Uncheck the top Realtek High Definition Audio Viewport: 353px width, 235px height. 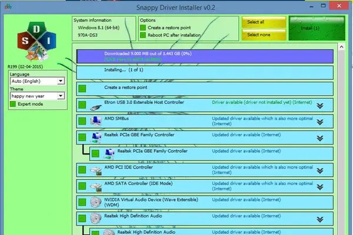82,219
